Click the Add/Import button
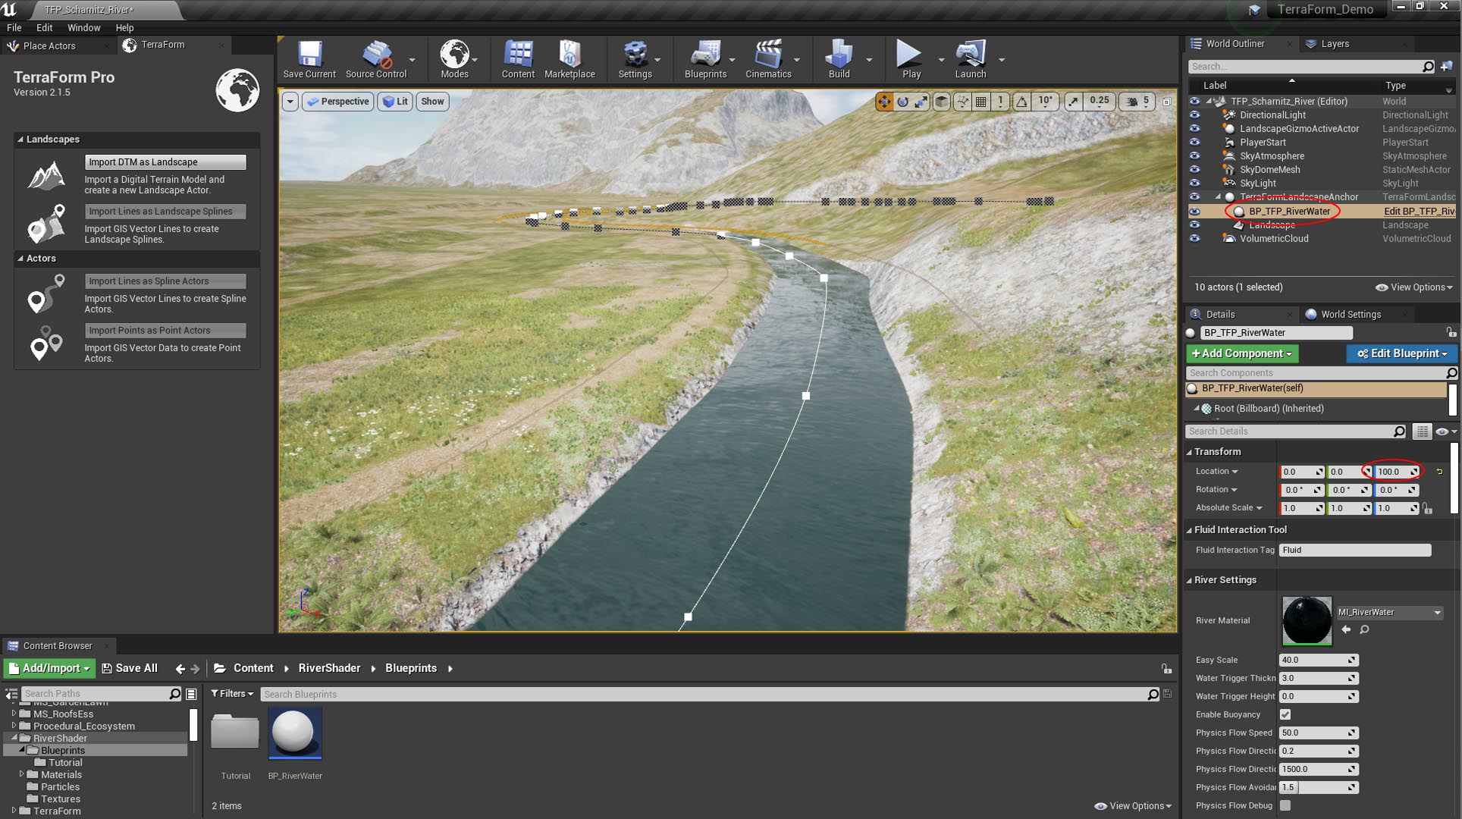Screen dimensions: 1462x819 (x=49, y=668)
